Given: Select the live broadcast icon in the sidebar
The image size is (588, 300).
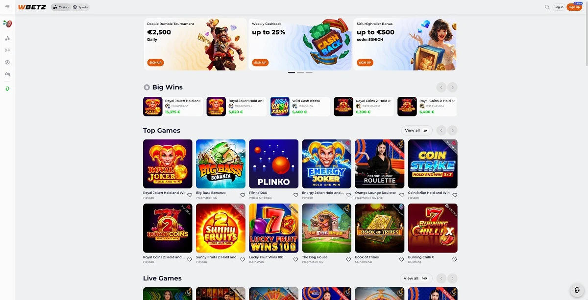Looking at the screenshot, I should pos(7,50).
